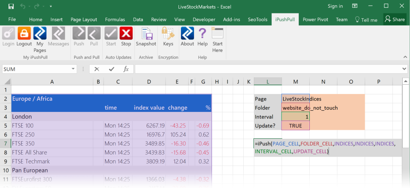Screen dimensions: 410x188
Task: Expand the formula bar with the chevron
Action: pos(405,69)
